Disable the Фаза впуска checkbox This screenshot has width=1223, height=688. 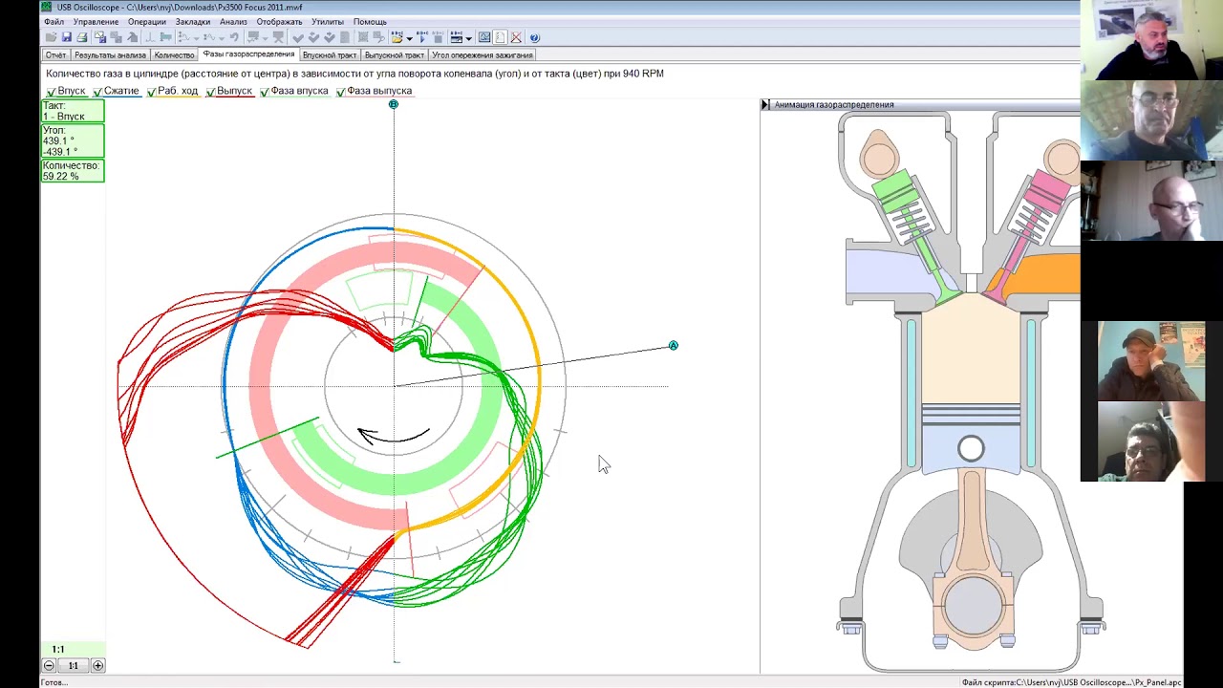(265, 92)
